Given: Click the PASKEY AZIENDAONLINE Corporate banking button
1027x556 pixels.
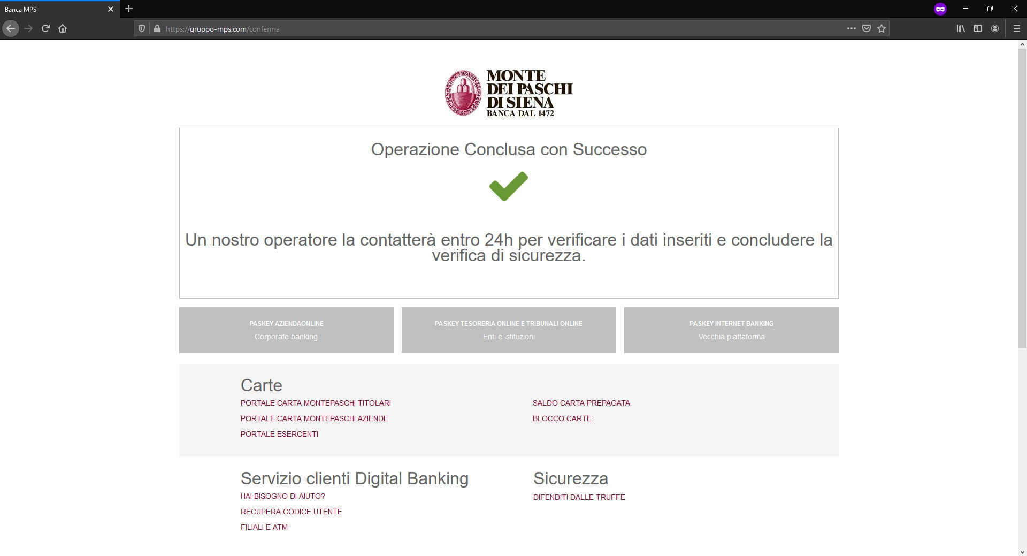Looking at the screenshot, I should click(x=286, y=330).
